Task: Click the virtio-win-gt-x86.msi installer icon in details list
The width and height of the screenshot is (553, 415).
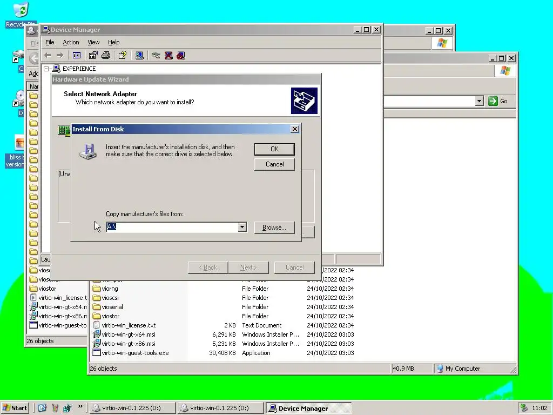Action: [96, 343]
